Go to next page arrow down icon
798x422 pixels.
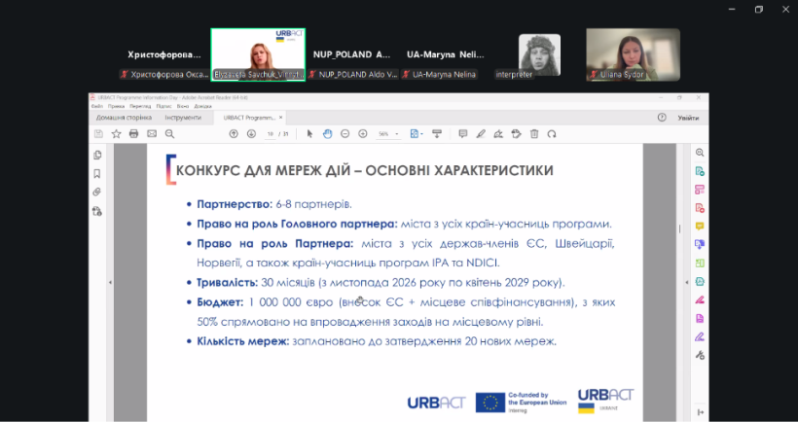tap(251, 134)
